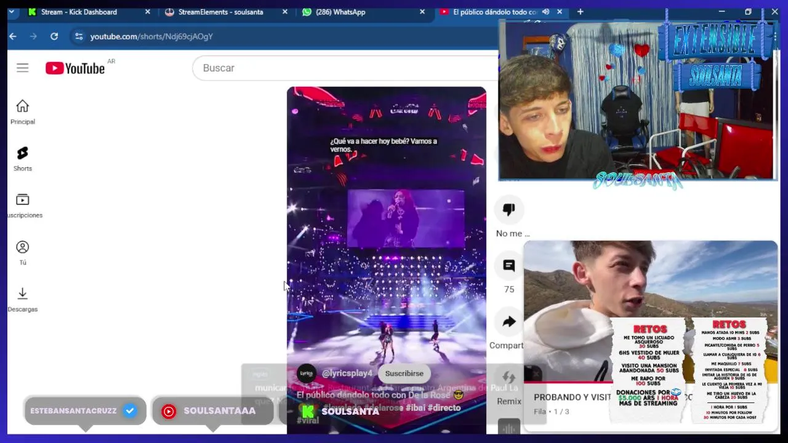This screenshot has height=443, width=788.
Task: Open the Tú profile section
Action: pos(23,253)
